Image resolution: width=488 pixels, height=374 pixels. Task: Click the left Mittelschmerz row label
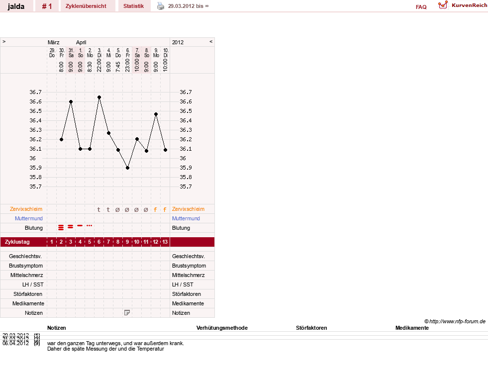click(x=27, y=275)
